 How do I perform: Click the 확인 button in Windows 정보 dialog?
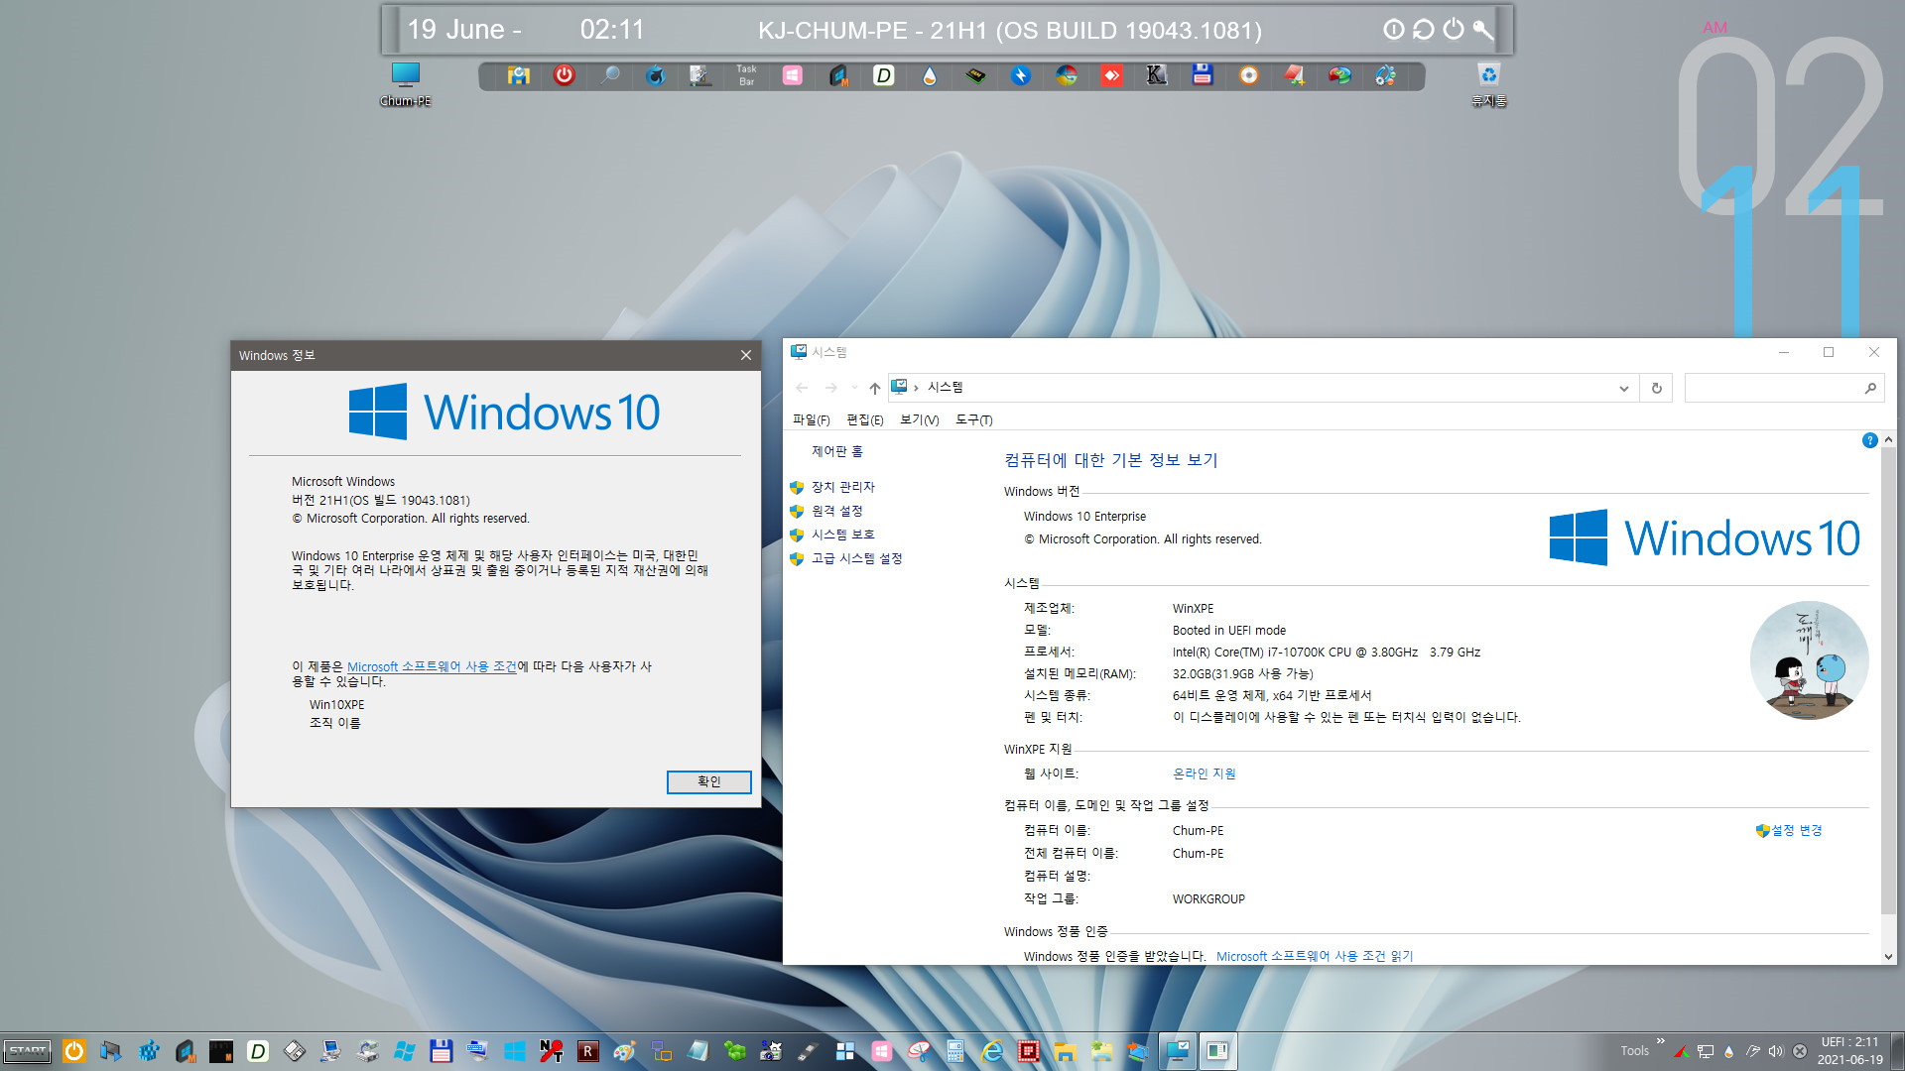(708, 781)
